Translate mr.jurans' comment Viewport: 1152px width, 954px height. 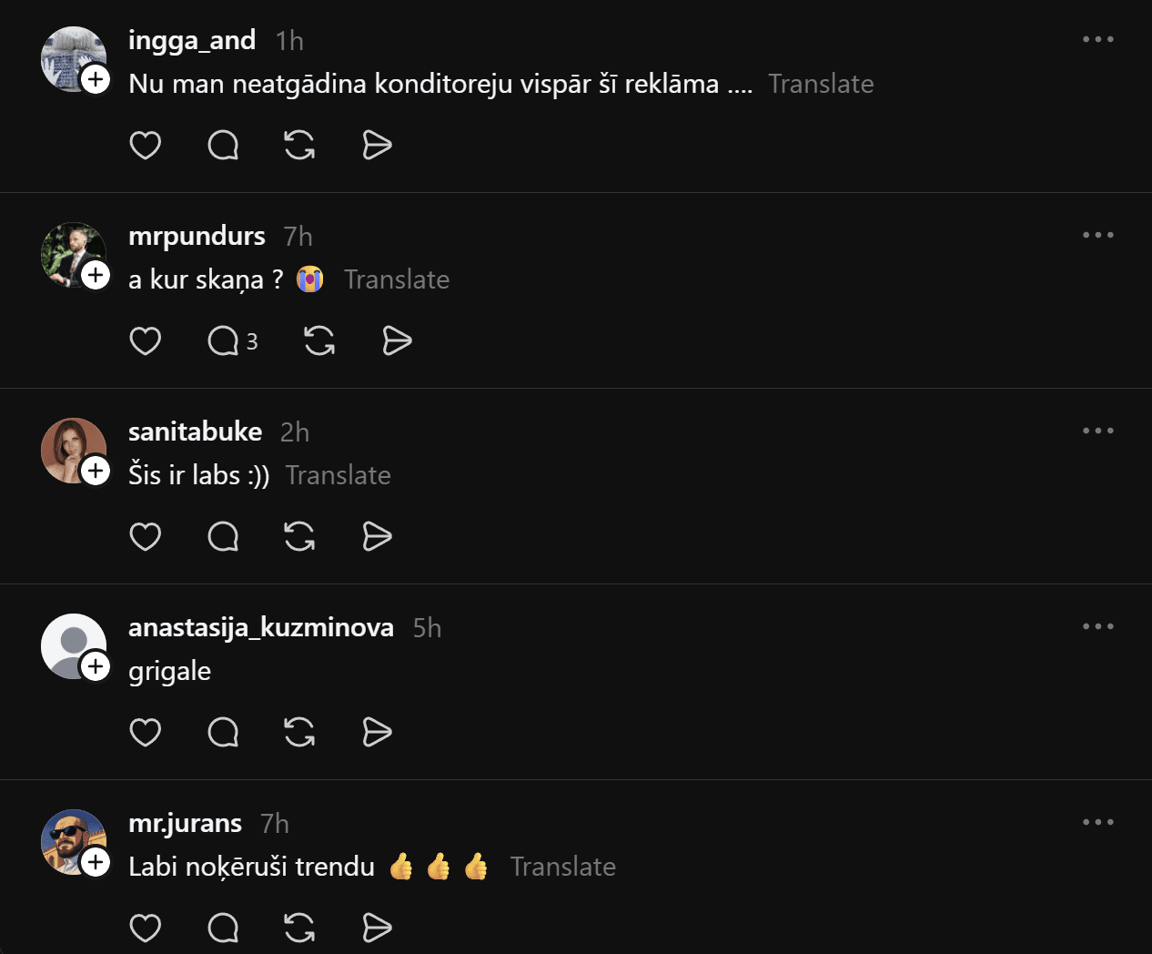(562, 867)
